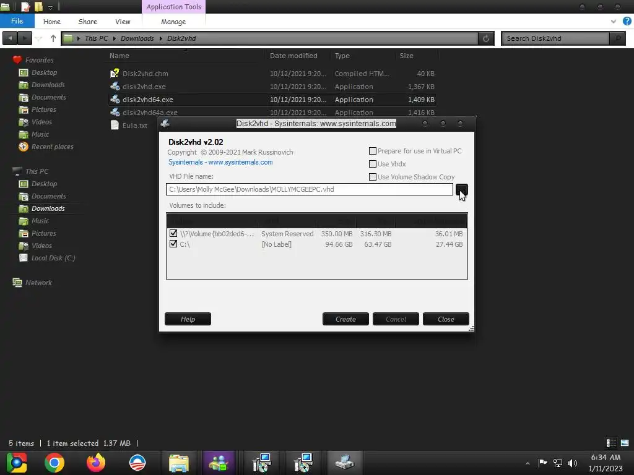Click the Action Center flag tray icon
This screenshot has height=475, width=634.
[542, 463]
